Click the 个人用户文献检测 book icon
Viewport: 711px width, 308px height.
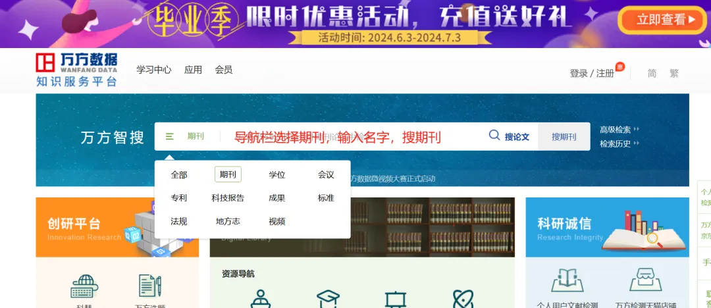coord(567,281)
